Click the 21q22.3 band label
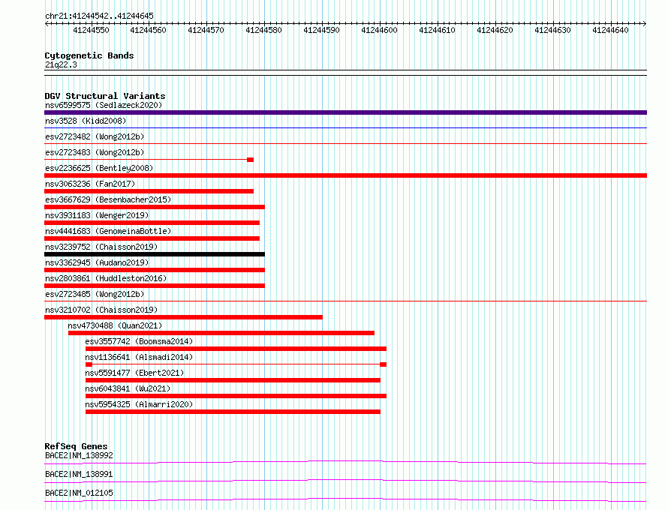This screenshot has width=668, height=510. pyautogui.click(x=61, y=64)
